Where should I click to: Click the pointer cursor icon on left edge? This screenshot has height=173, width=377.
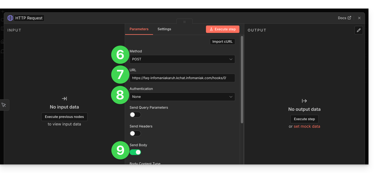4,105
